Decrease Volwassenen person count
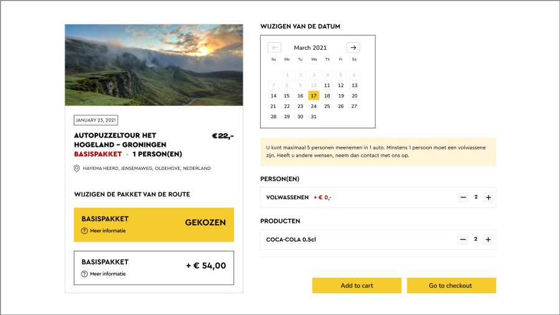Image resolution: width=560 pixels, height=315 pixels. point(464,197)
